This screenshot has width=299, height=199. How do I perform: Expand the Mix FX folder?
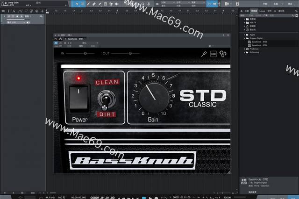click(245, 23)
